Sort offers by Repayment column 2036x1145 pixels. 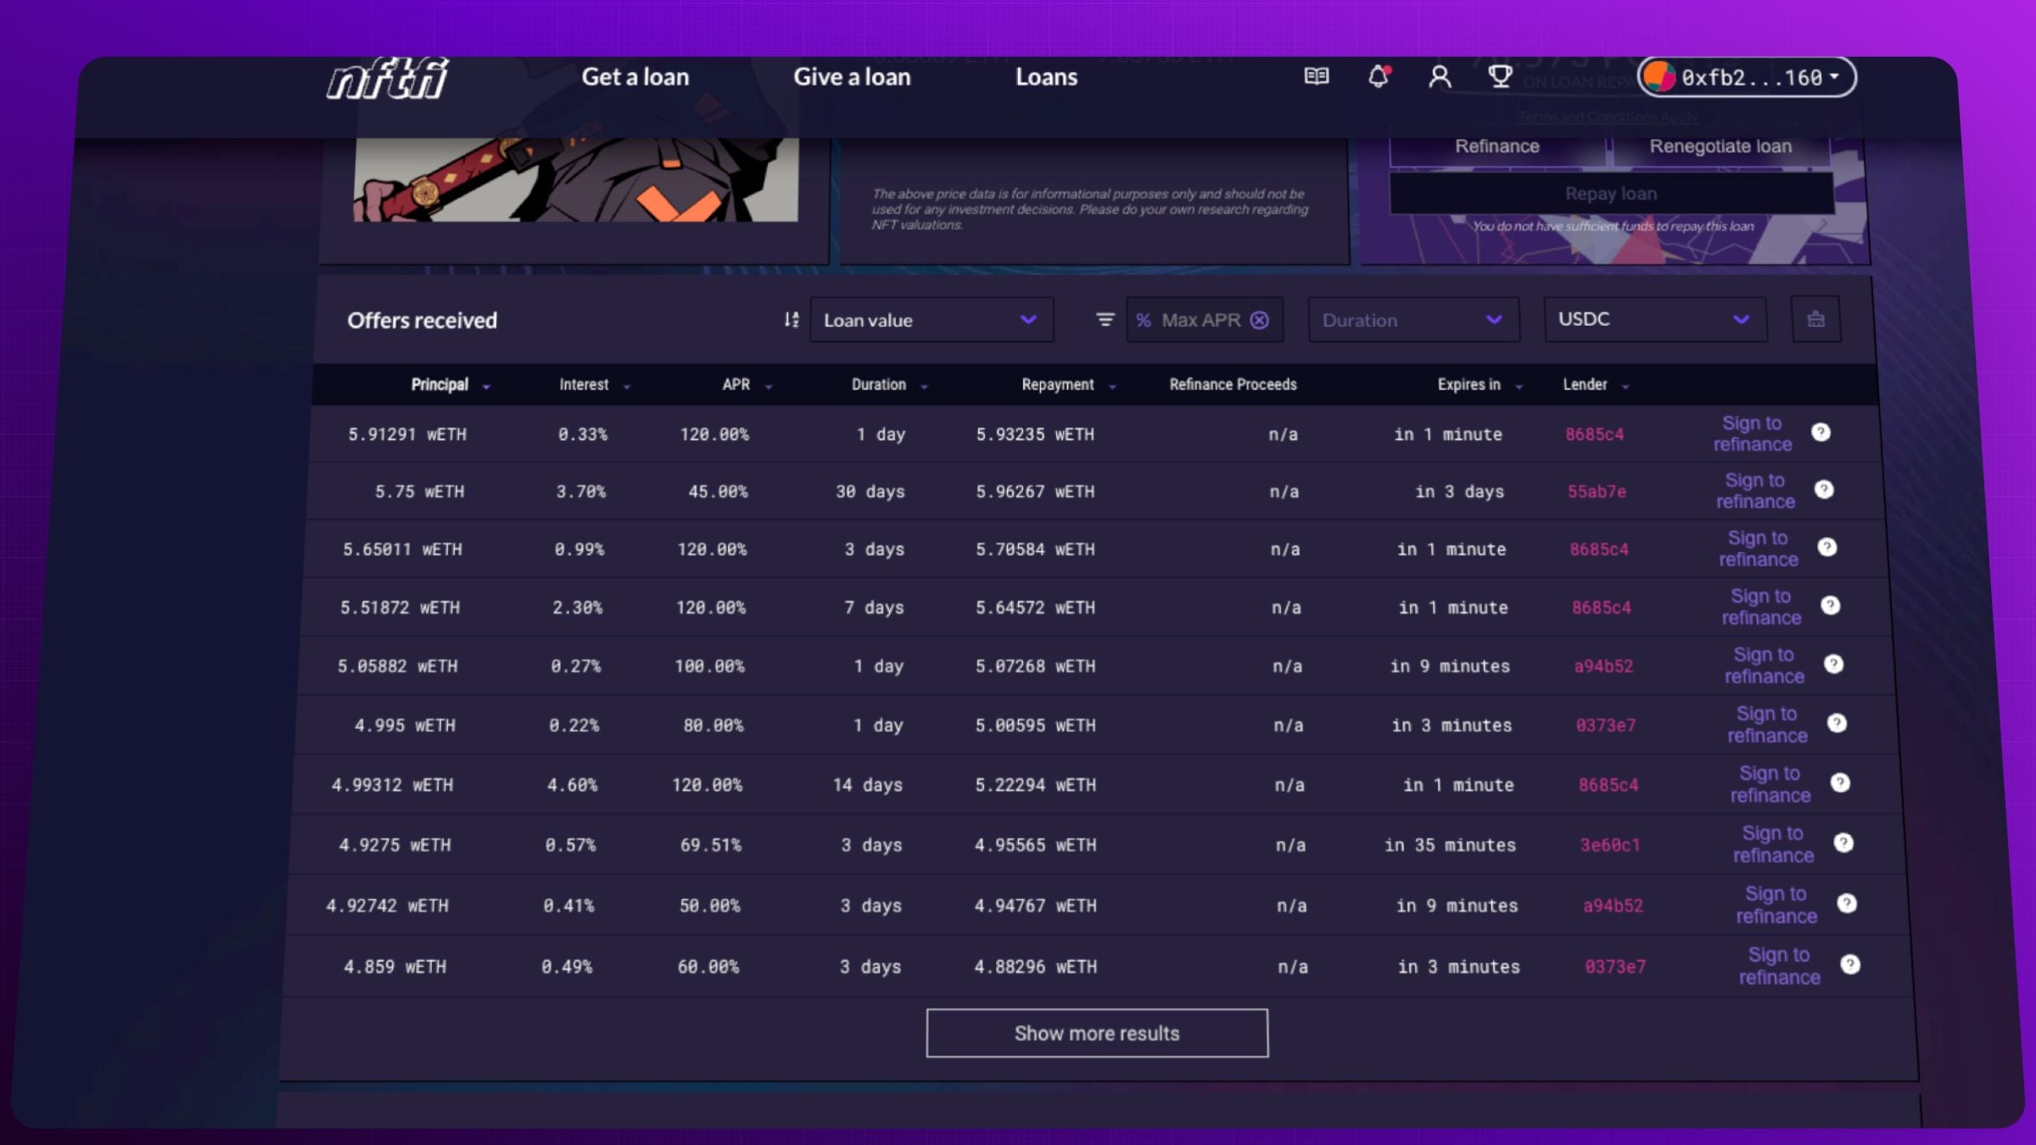click(1068, 385)
